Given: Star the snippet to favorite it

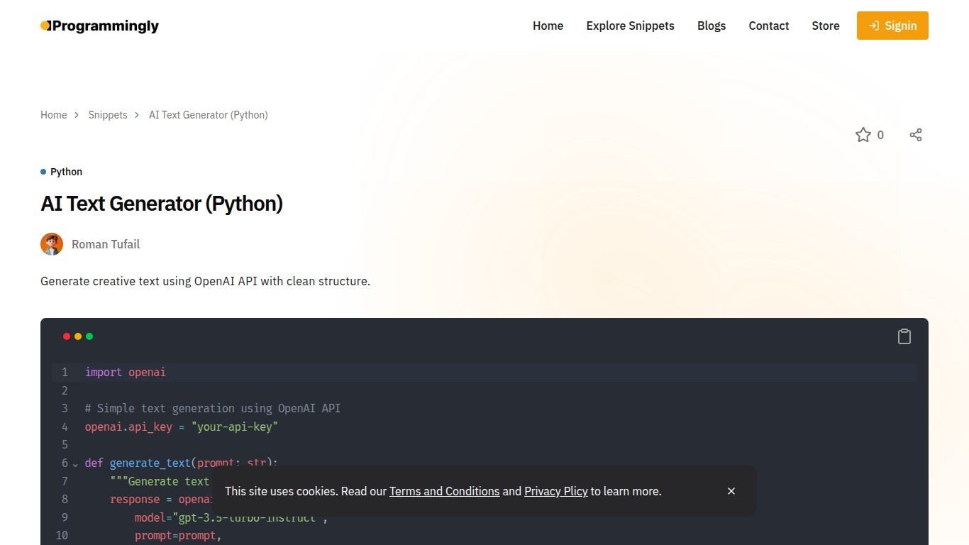Looking at the screenshot, I should coord(863,134).
